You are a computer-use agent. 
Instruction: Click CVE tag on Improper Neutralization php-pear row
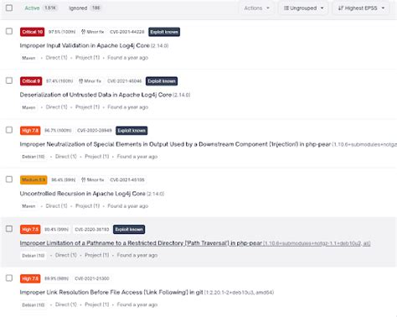point(95,131)
